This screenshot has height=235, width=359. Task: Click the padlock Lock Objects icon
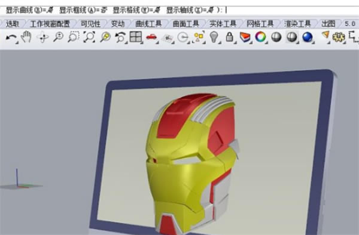click(x=229, y=37)
